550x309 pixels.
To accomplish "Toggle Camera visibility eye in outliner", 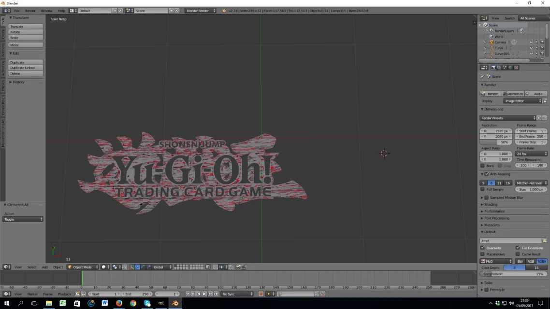I will pyautogui.click(x=531, y=42).
